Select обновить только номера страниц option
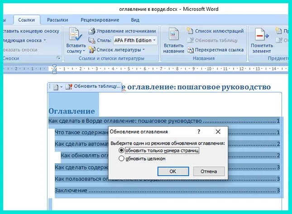 coord(158,151)
